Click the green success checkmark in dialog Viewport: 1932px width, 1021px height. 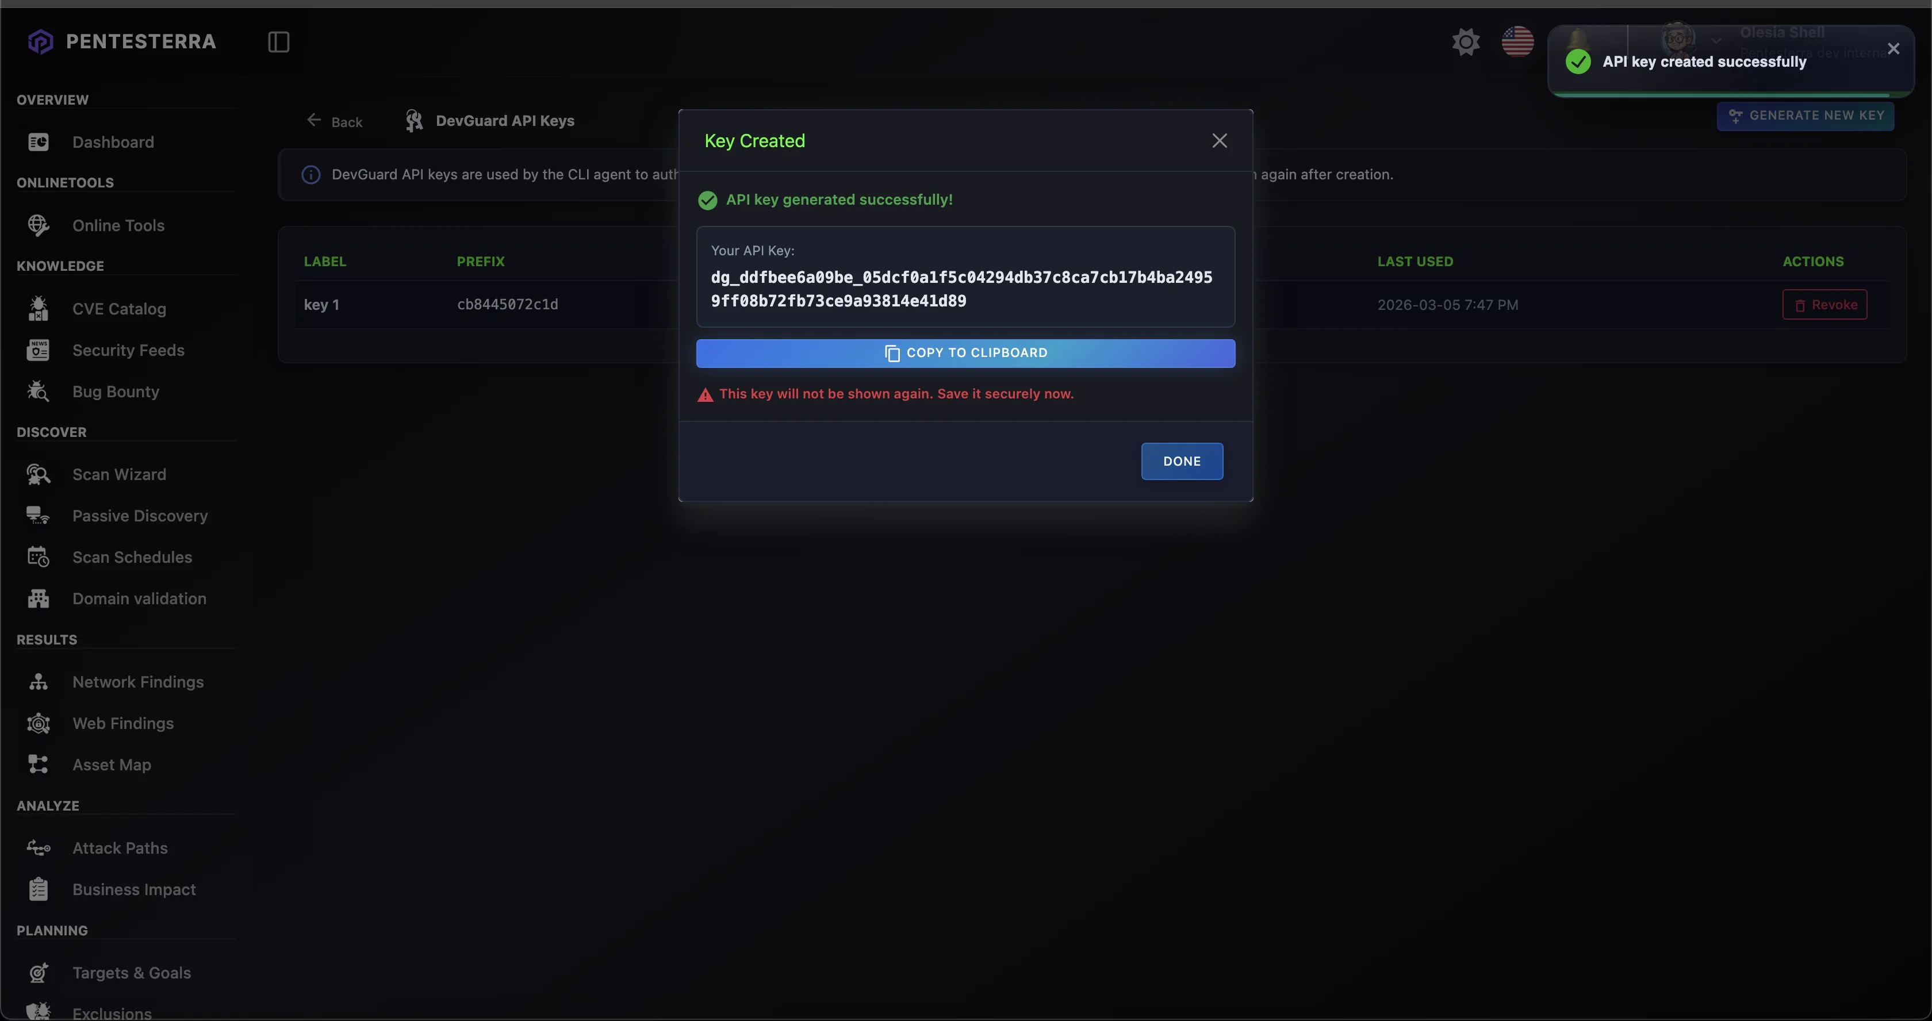point(707,200)
